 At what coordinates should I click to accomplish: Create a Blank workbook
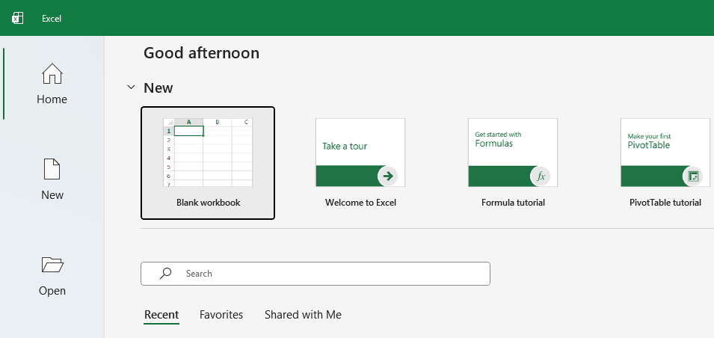(x=208, y=163)
